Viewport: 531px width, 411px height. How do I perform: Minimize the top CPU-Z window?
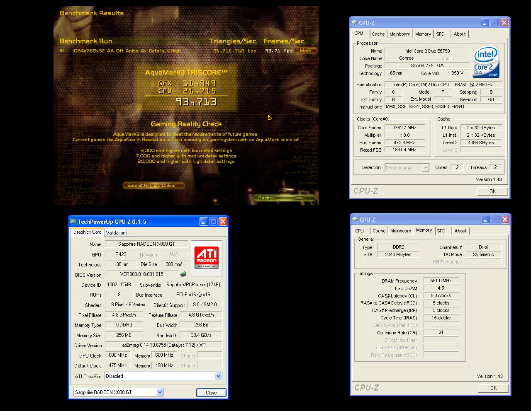[x=485, y=23]
